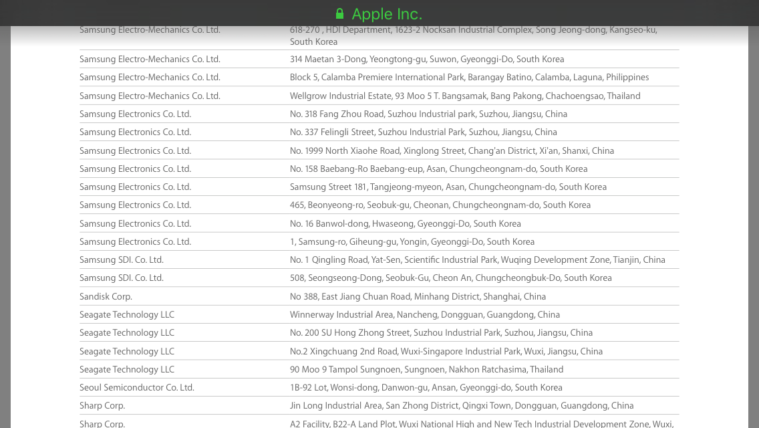The image size is (759, 428).
Task: Select Samsung Electronics name in Cheonan row
Action: [136, 205]
